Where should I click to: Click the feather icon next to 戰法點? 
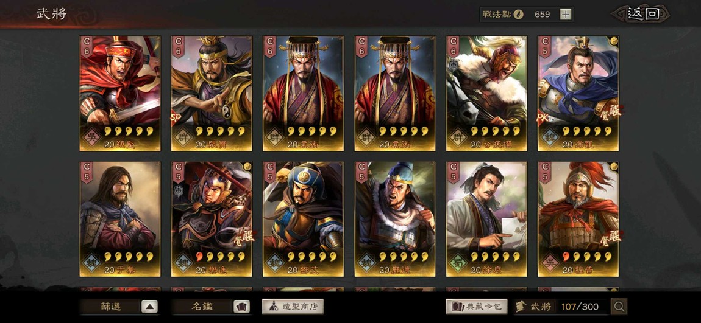(x=518, y=14)
